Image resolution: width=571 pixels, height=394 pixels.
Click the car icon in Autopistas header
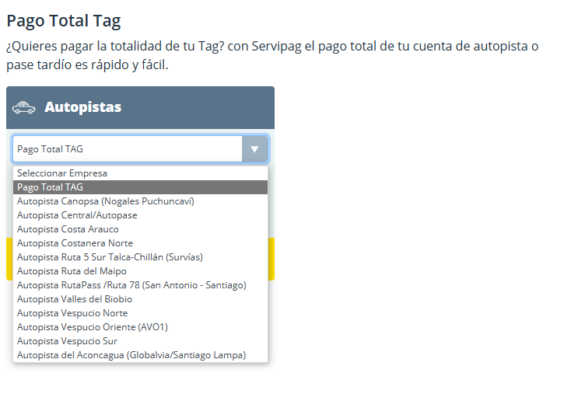(24, 108)
